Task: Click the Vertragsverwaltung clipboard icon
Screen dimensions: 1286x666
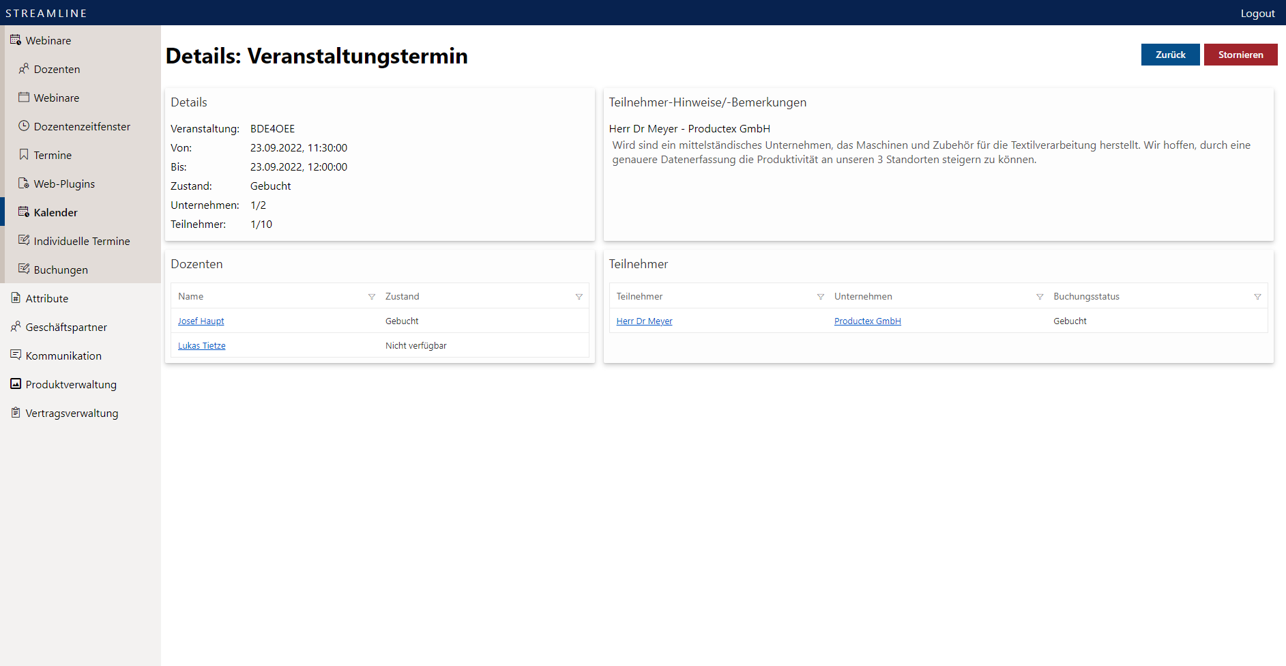Action: click(x=16, y=413)
